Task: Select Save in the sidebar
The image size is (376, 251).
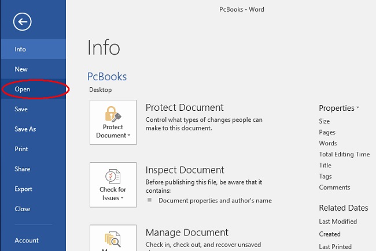Action: [x=33, y=109]
